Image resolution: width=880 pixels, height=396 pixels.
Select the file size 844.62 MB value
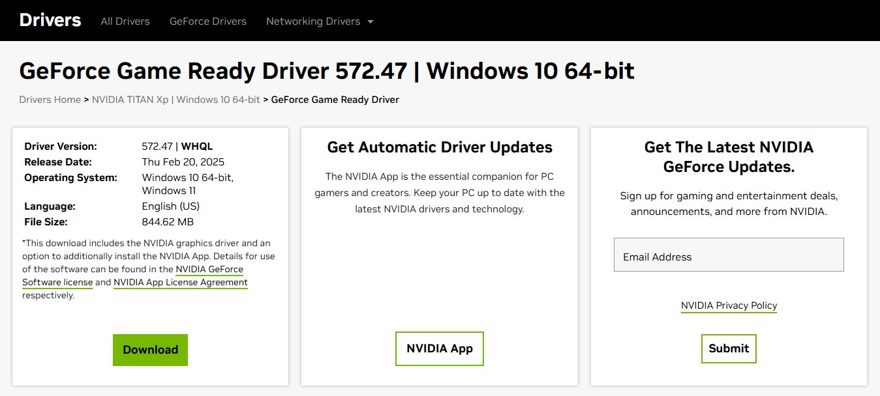[168, 221]
